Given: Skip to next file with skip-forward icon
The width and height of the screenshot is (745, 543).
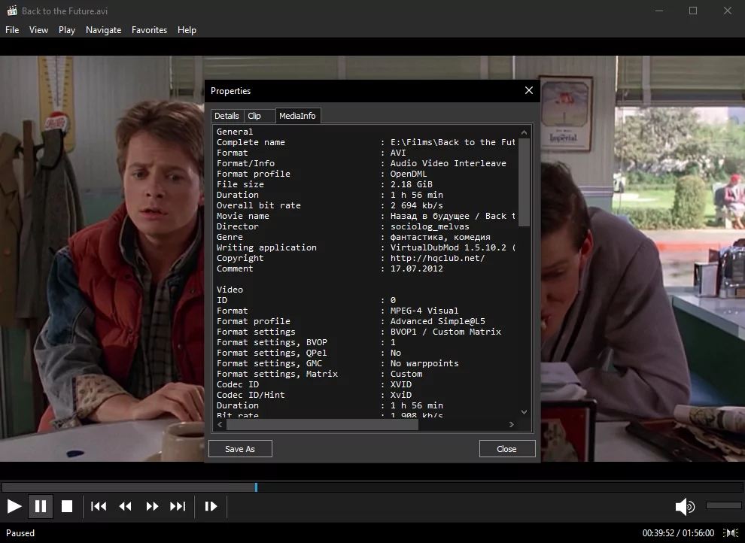Looking at the screenshot, I should pos(178,506).
